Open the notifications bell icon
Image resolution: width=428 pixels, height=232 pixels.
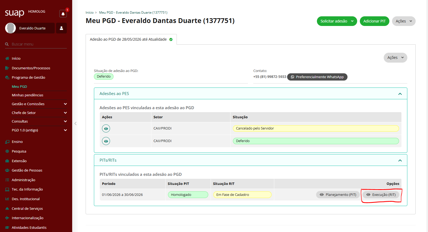click(63, 14)
